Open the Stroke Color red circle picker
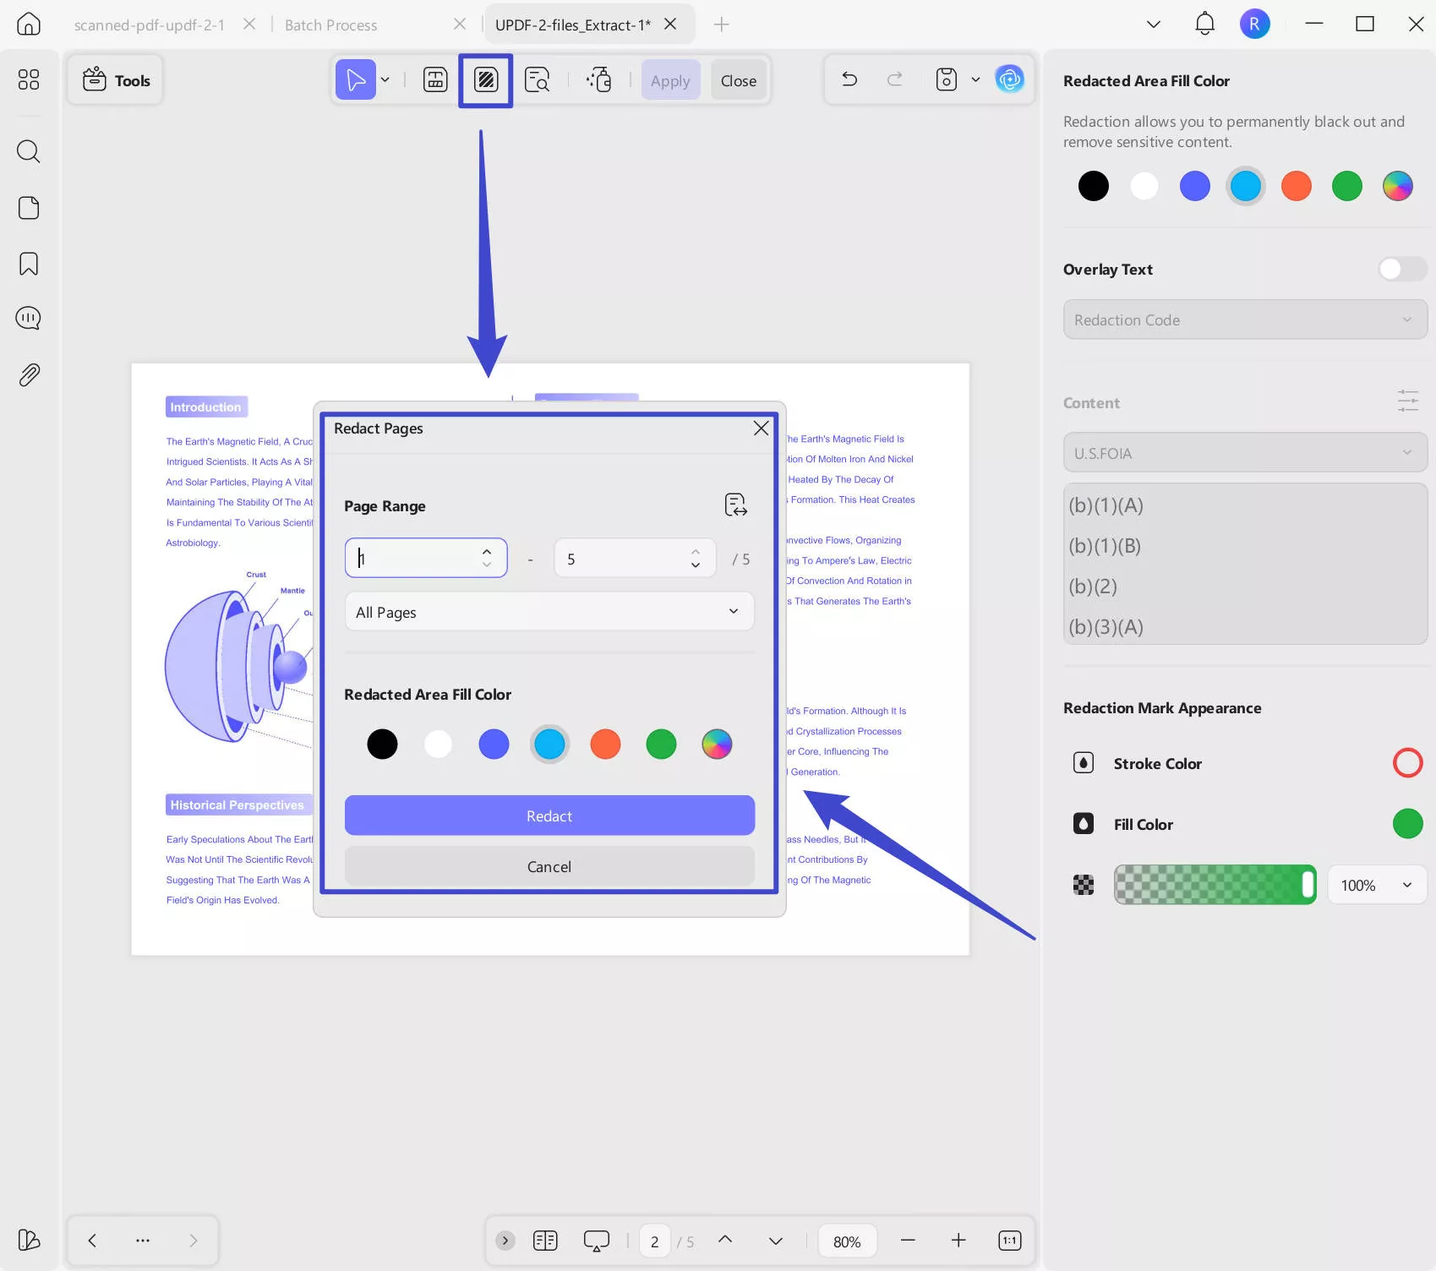This screenshot has width=1436, height=1271. point(1407,762)
